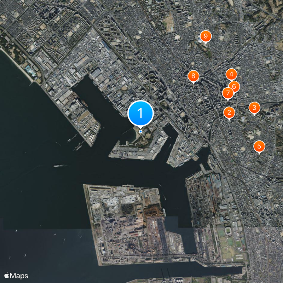
Task: Tap orange map pin number 5
Action: 259,146
